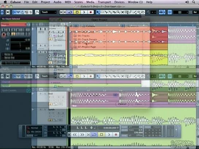Toggle Monitor for Drums in the Inspector

coord(8,34)
